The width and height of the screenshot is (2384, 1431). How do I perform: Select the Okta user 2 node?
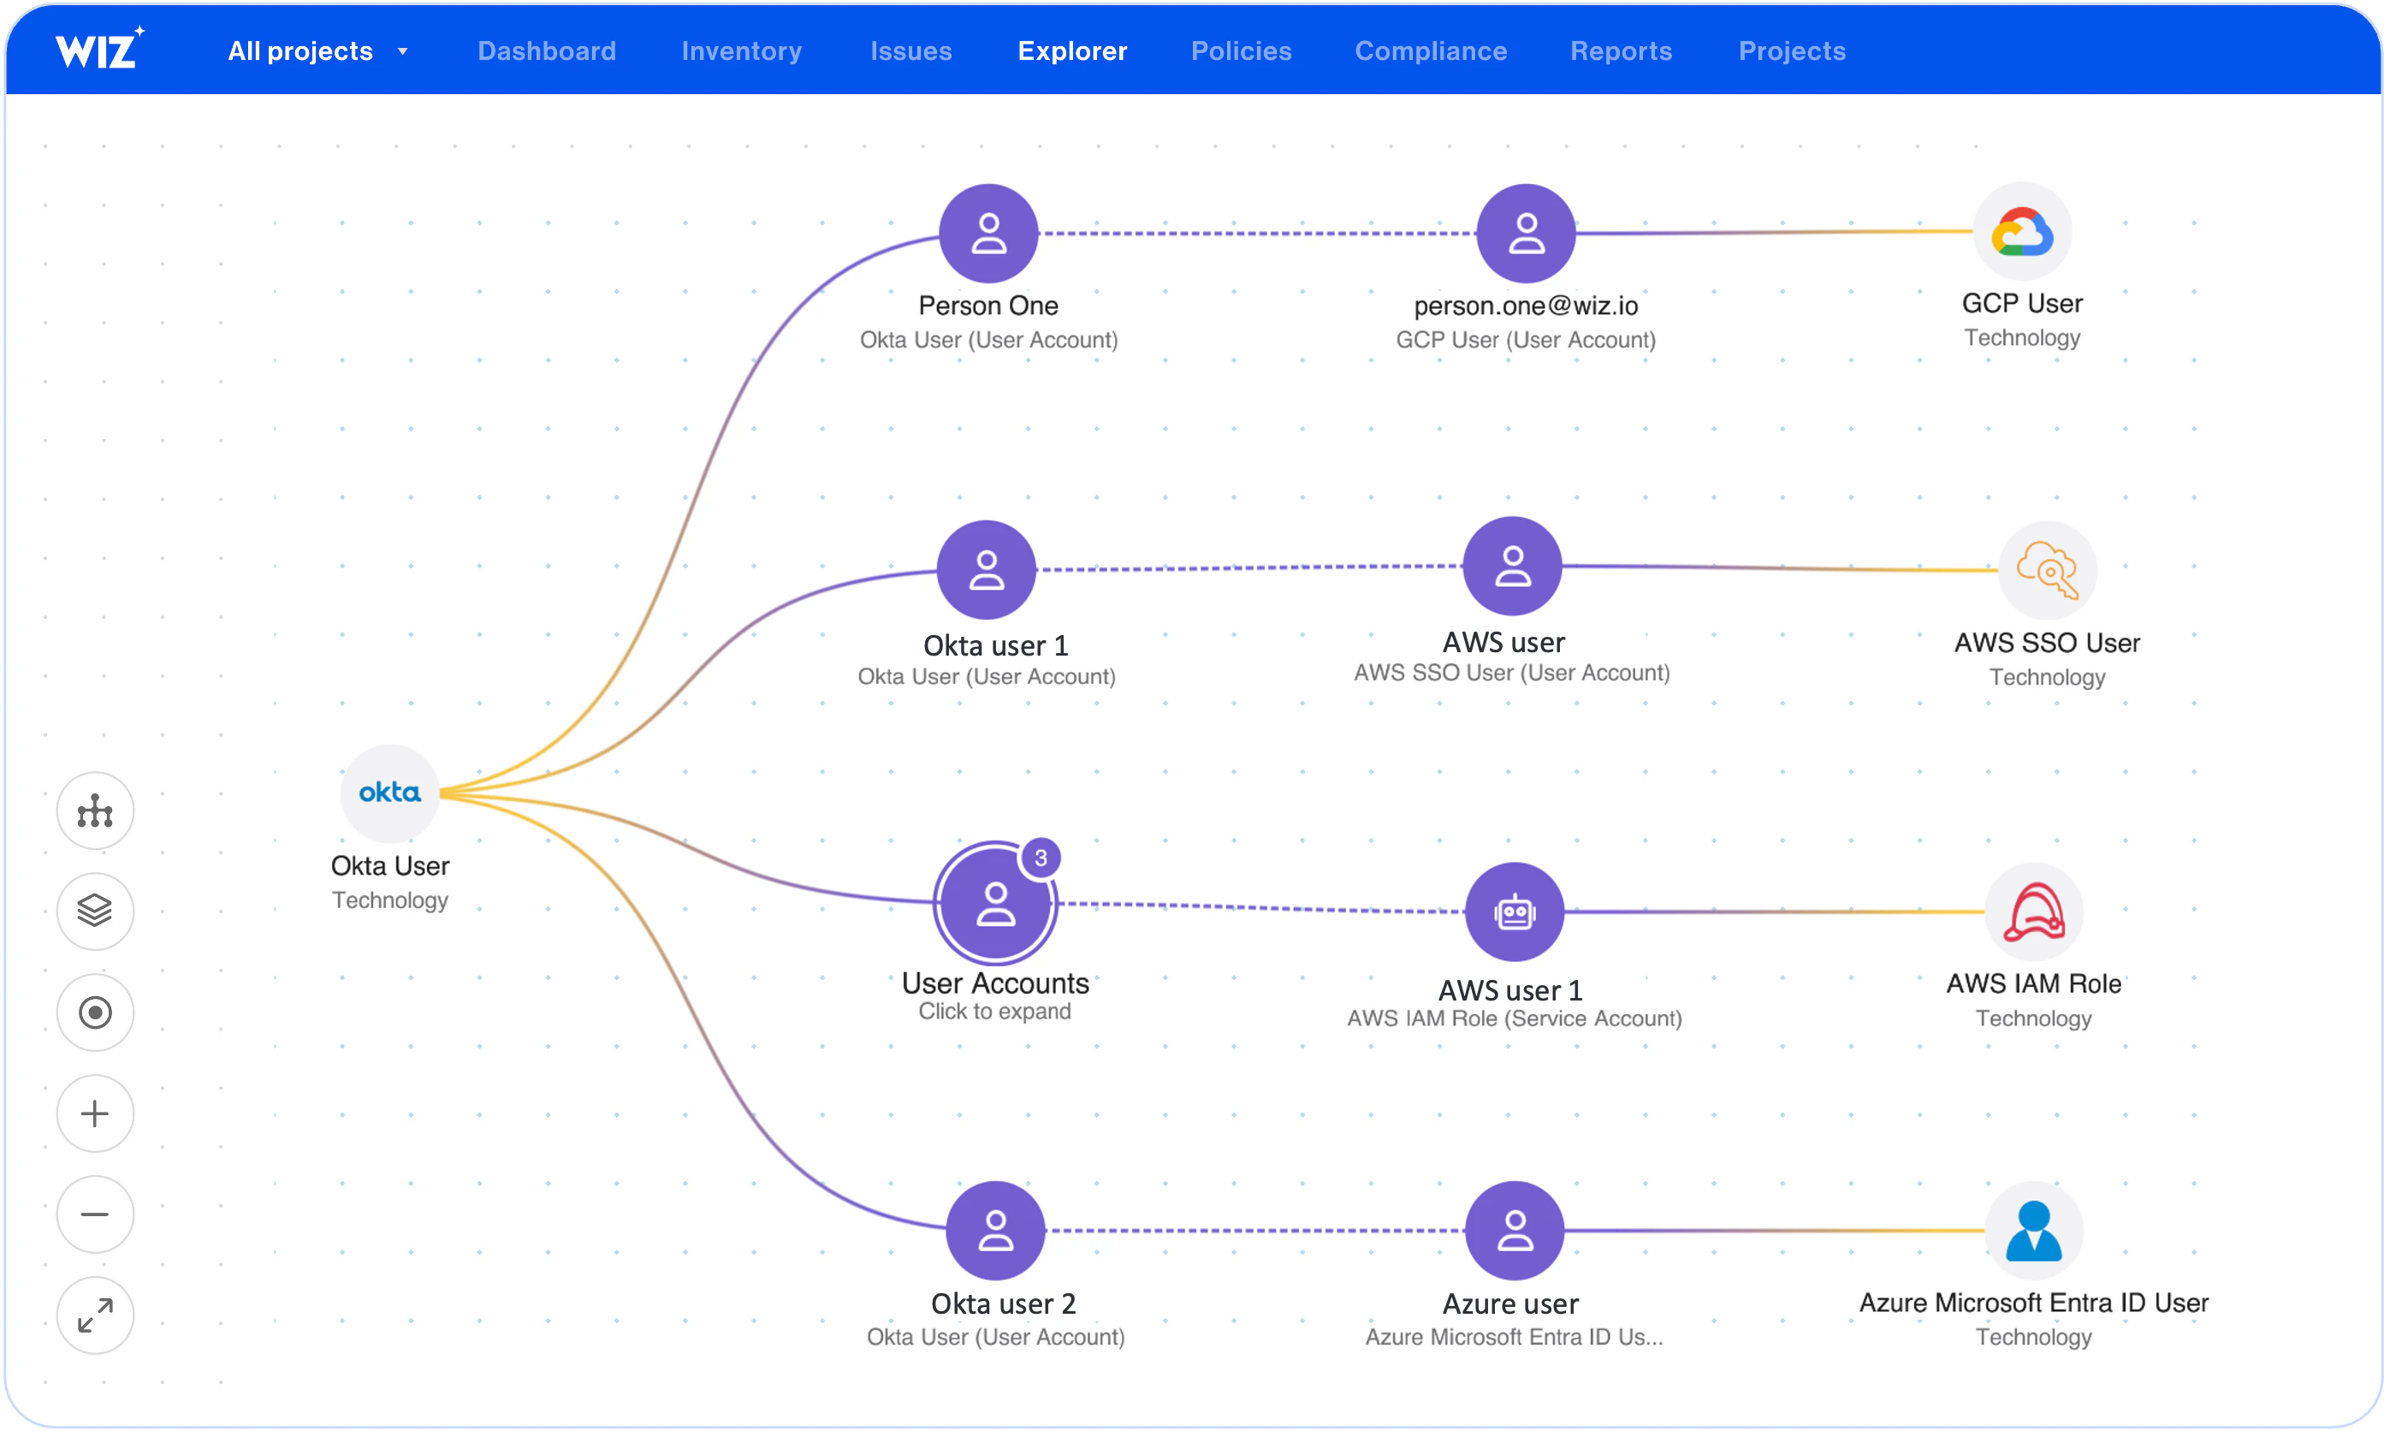(x=995, y=1231)
